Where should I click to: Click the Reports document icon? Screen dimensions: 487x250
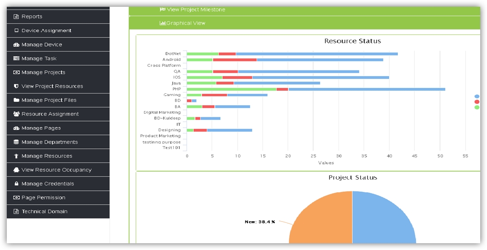click(x=16, y=17)
